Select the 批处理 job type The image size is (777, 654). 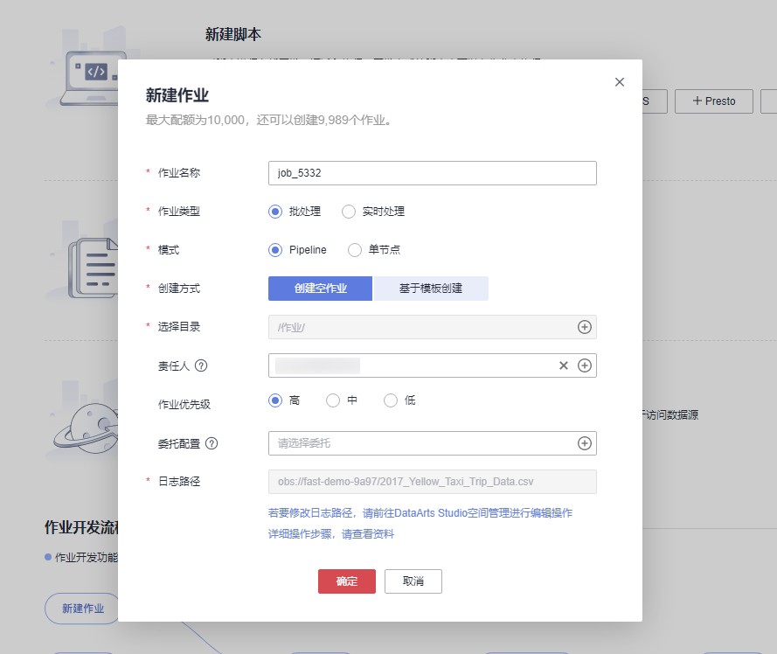(274, 211)
